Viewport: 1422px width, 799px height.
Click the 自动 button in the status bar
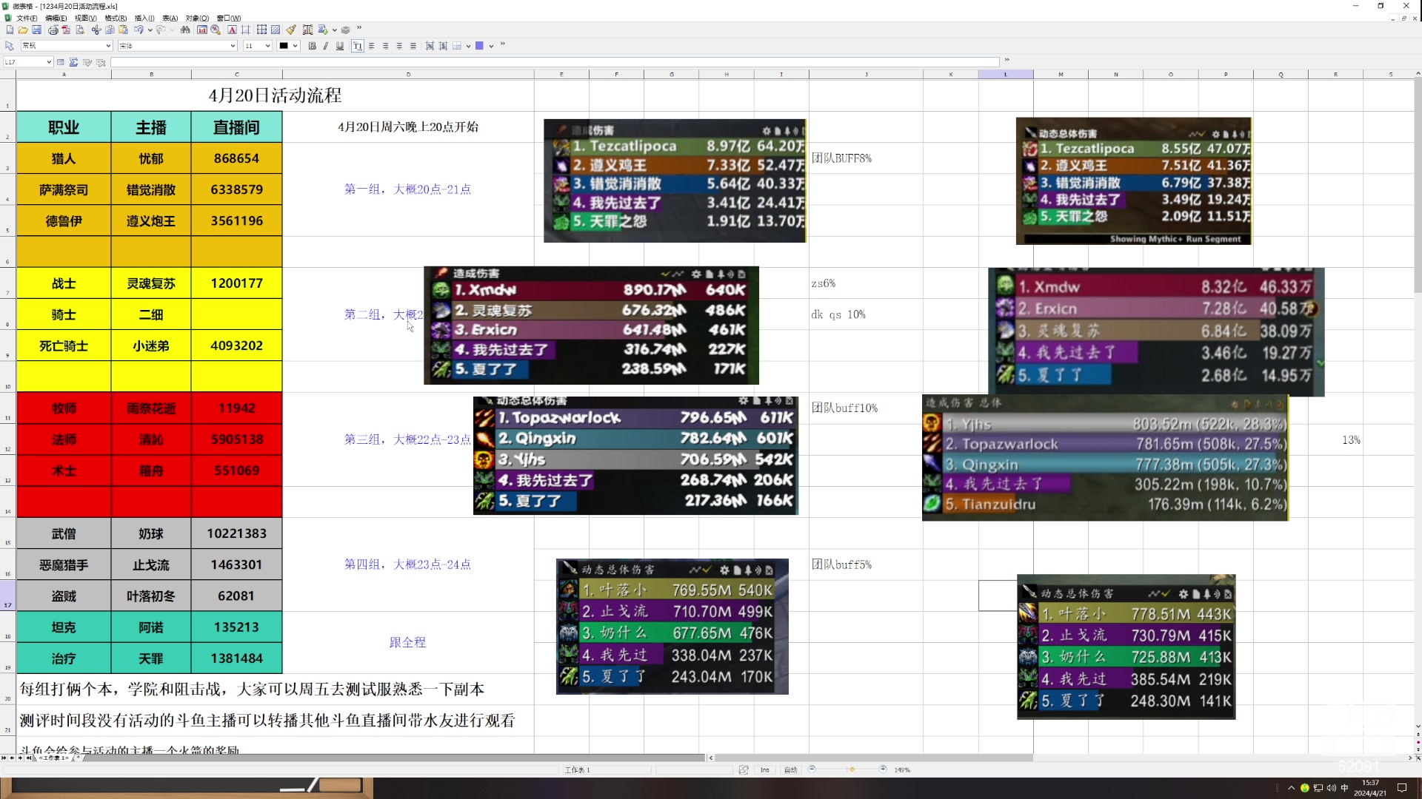click(790, 769)
